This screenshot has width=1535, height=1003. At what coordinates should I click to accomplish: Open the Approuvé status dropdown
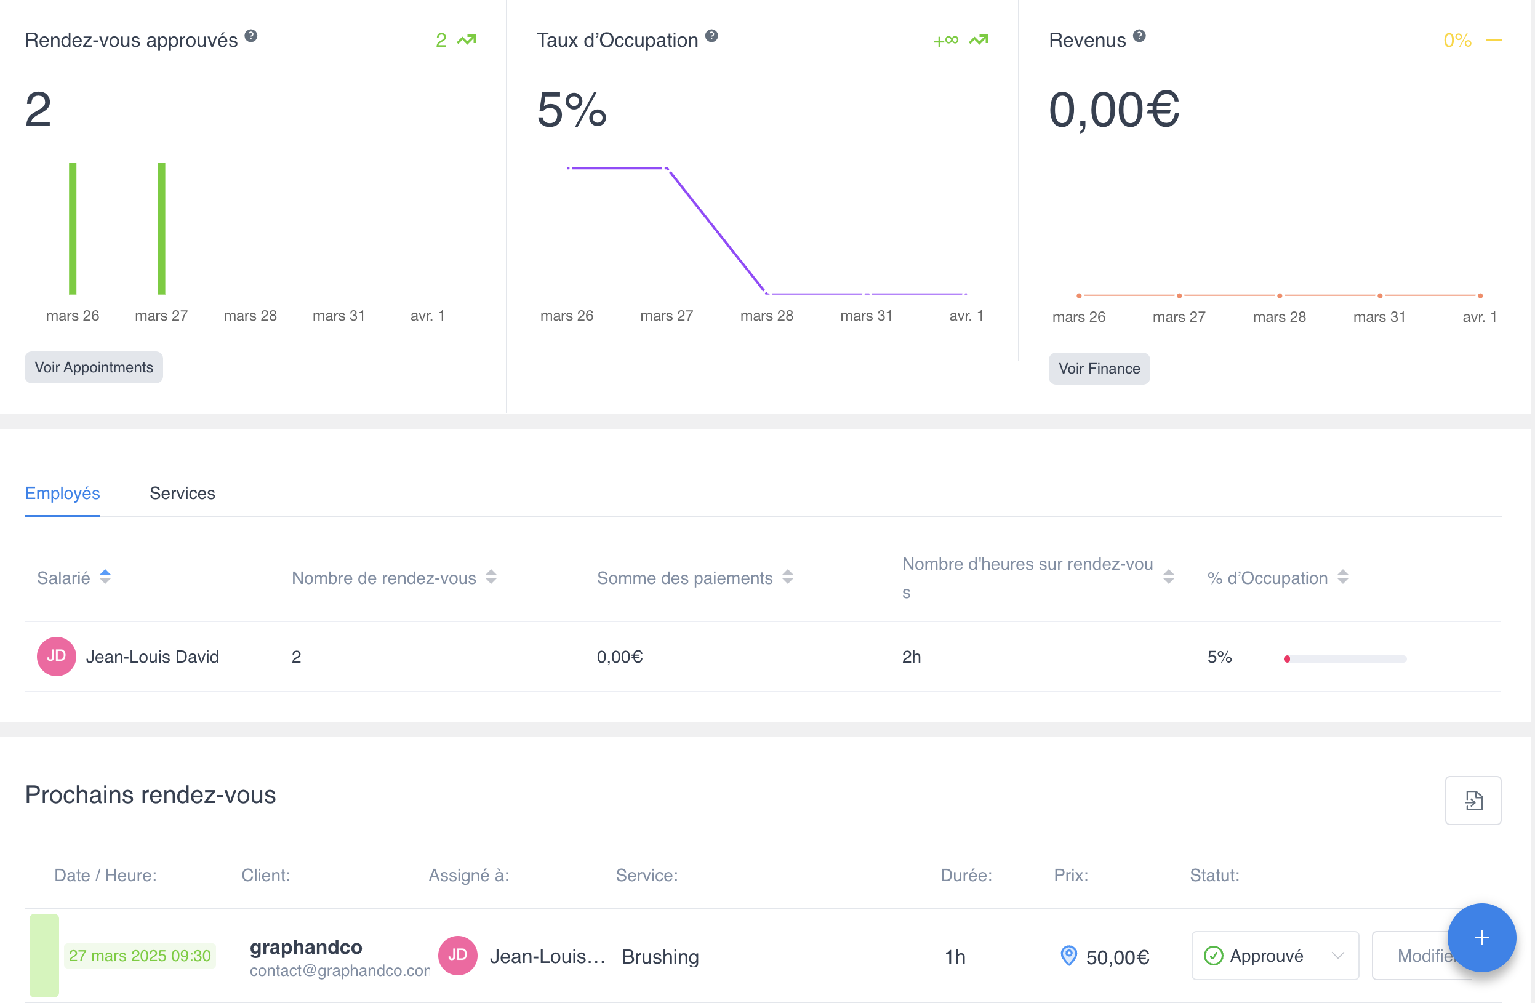point(1275,955)
